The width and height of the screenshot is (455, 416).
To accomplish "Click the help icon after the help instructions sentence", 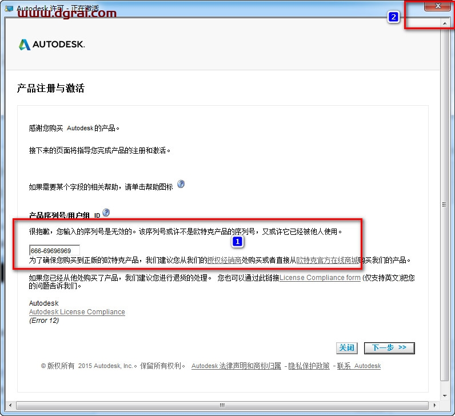I will (181, 184).
